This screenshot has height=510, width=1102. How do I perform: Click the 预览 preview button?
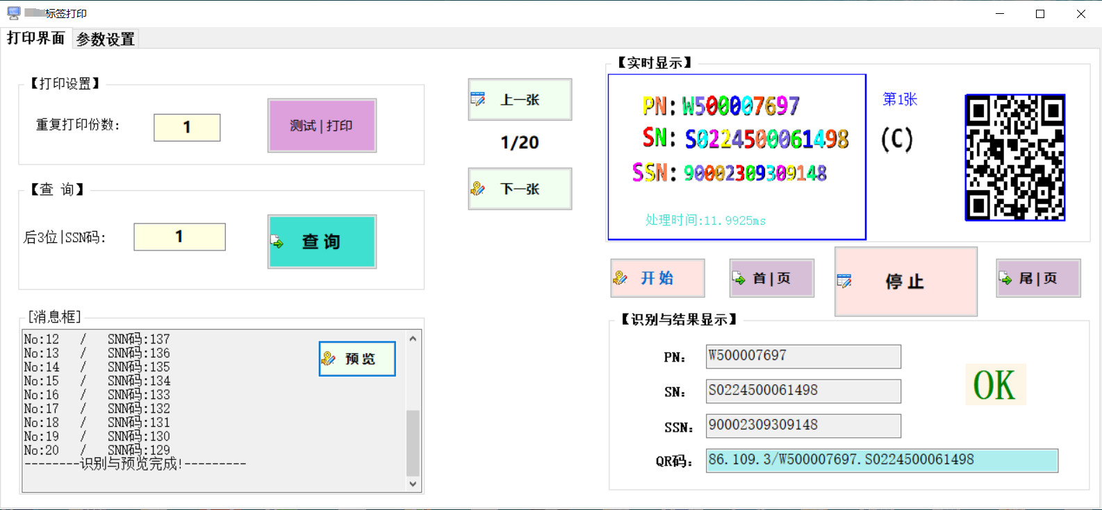[x=357, y=359]
